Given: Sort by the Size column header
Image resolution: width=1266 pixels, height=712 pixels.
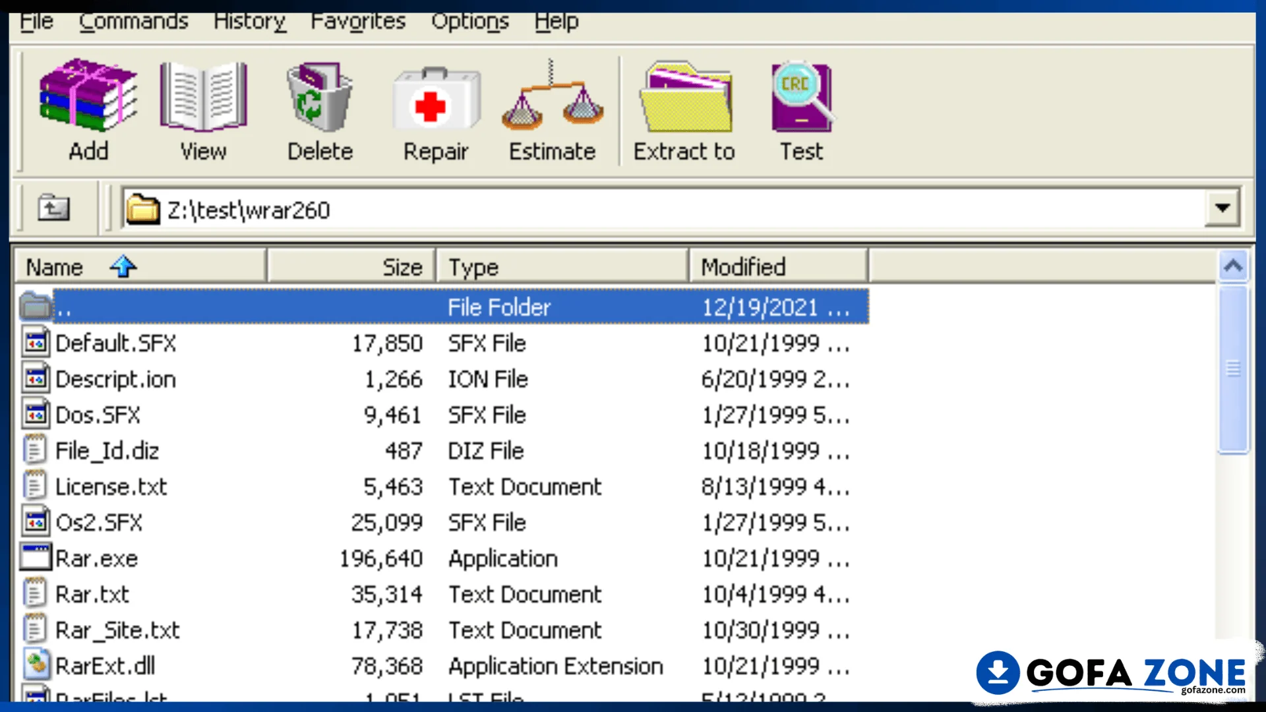Looking at the screenshot, I should [x=351, y=266].
